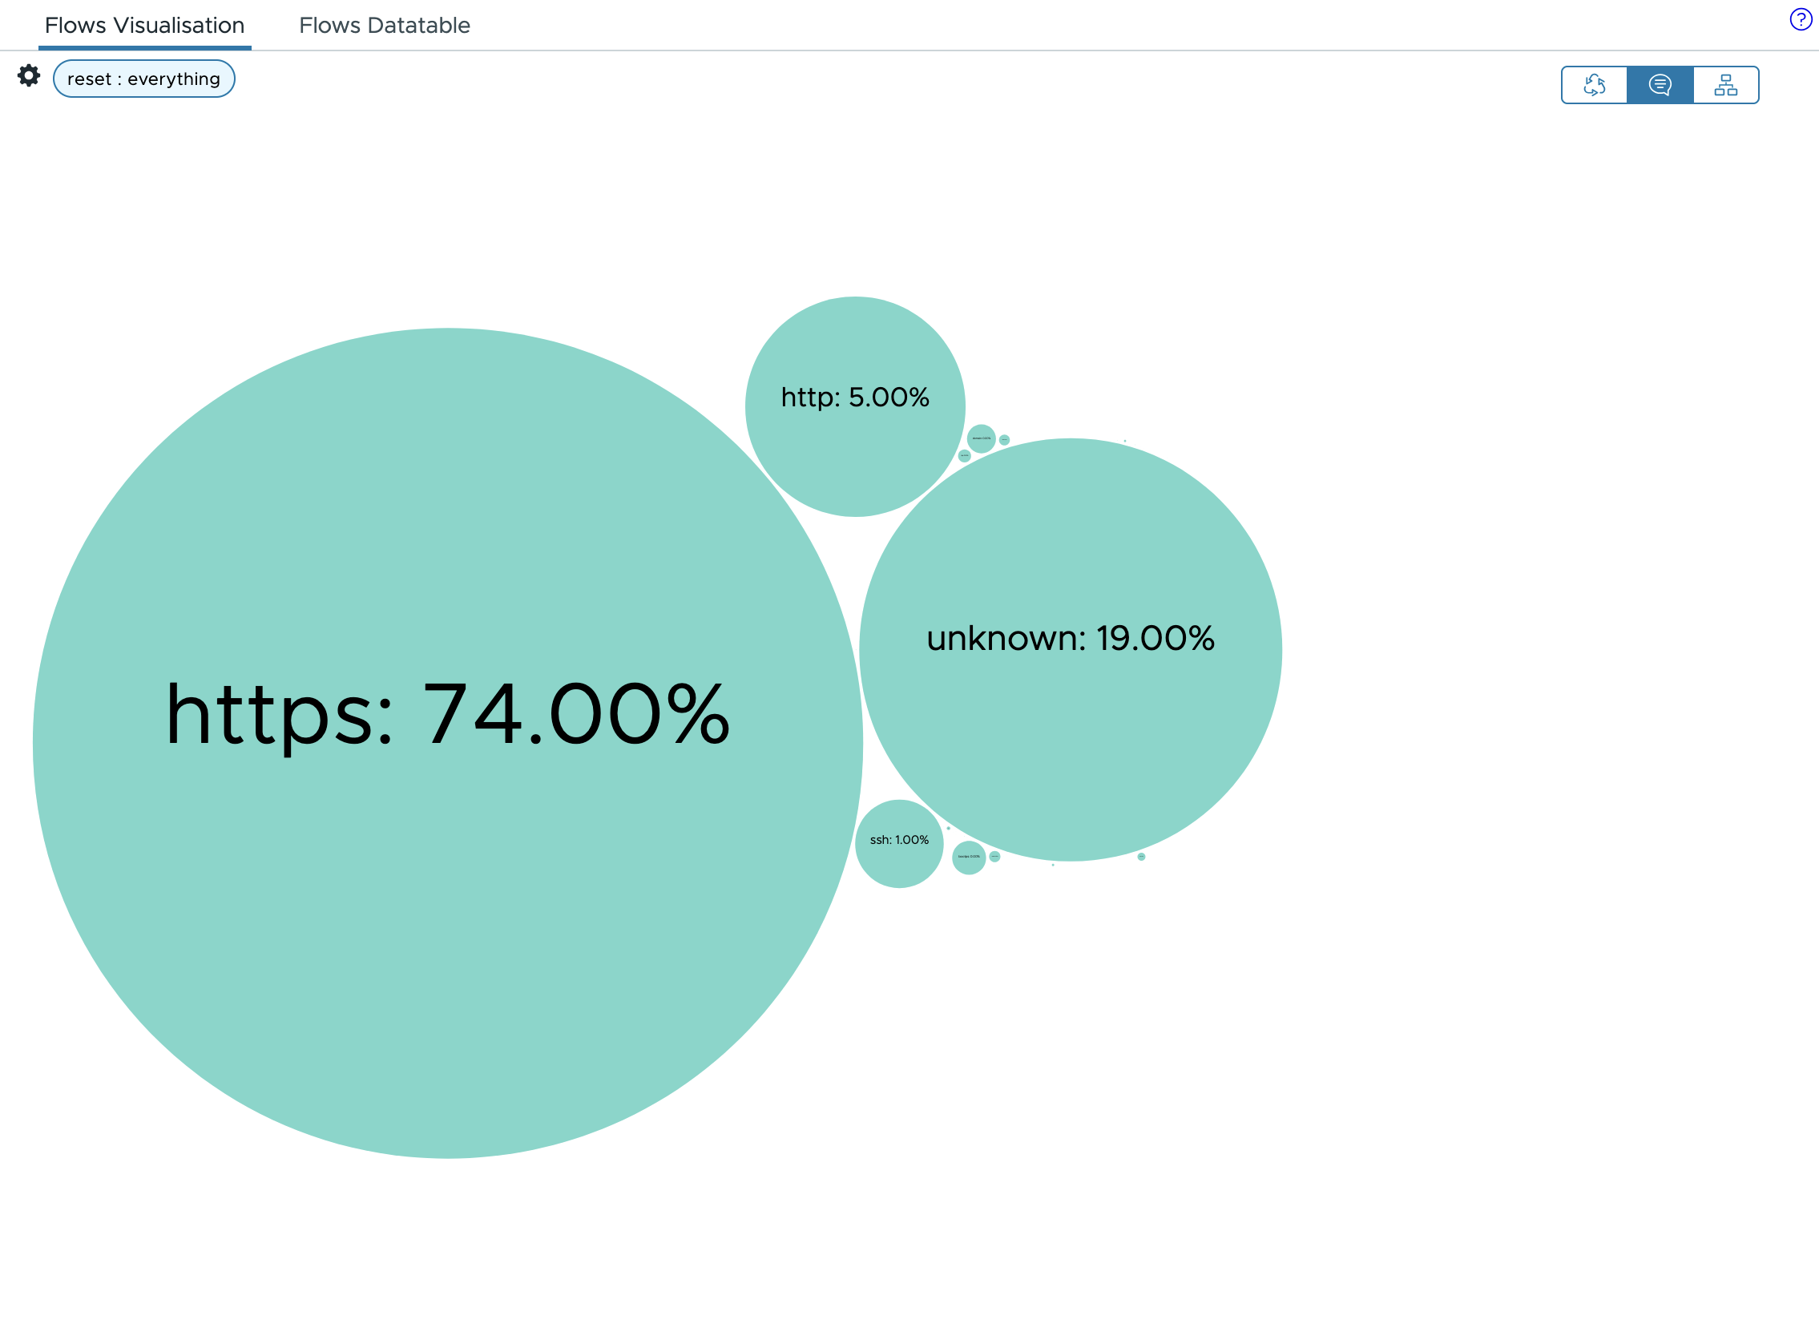Screen dimensions: 1819x1340
Task: Click tiny dot between the ssh and unknown bubbles
Action: (x=948, y=828)
